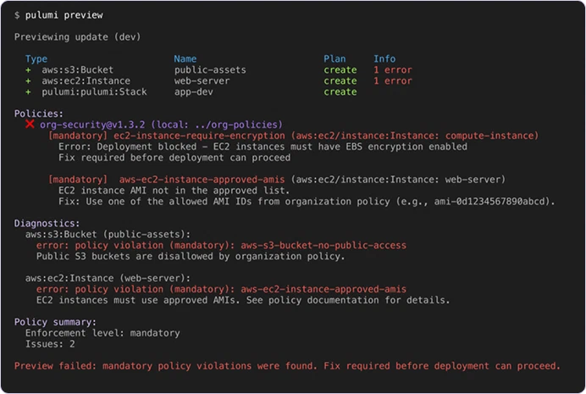Click the 'Issues: 2' line

pos(50,344)
